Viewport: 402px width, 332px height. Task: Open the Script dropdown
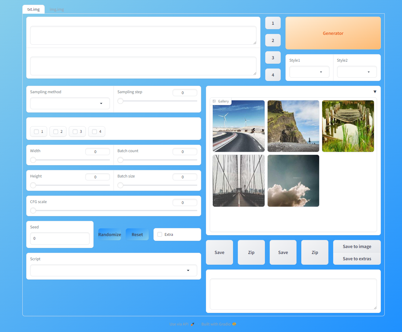coord(114,270)
